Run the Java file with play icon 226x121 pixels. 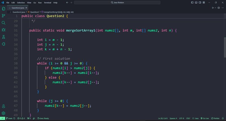tap(213, 8)
